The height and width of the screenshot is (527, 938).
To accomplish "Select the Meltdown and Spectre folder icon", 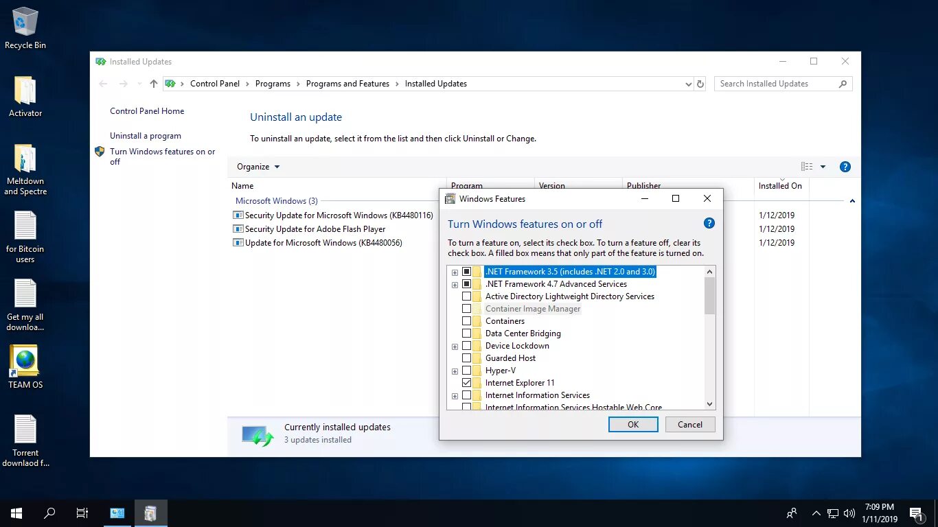I will (x=25, y=169).
